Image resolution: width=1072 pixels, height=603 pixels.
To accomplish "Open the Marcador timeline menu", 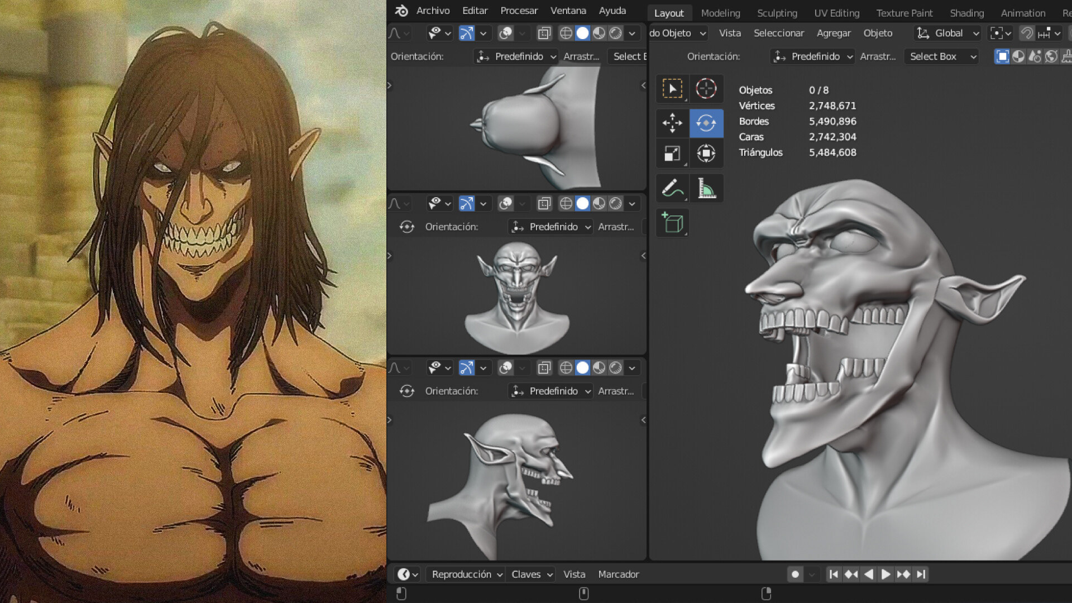I will [x=618, y=574].
